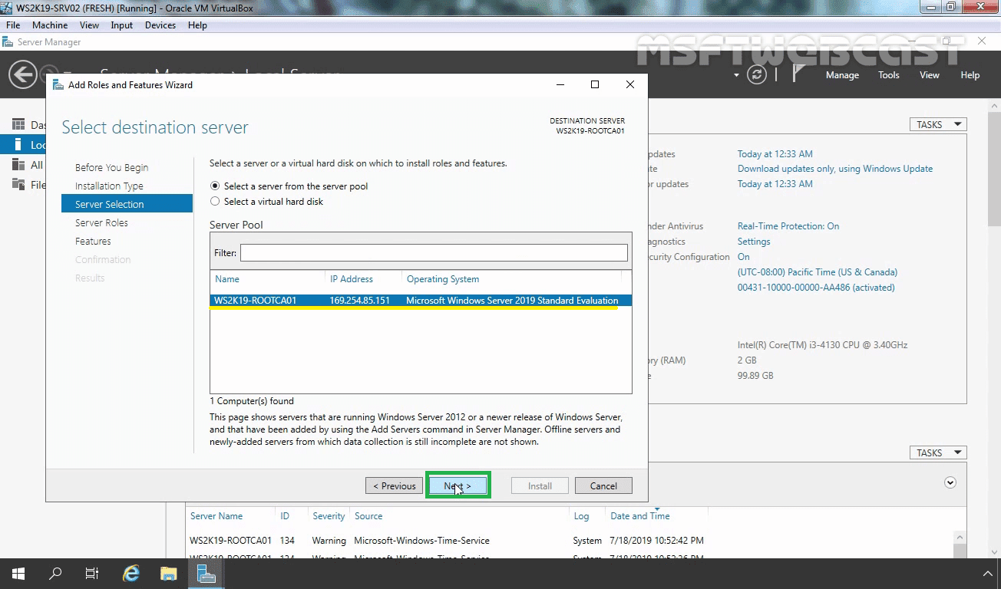Click the Cancel button in the wizard

point(603,485)
